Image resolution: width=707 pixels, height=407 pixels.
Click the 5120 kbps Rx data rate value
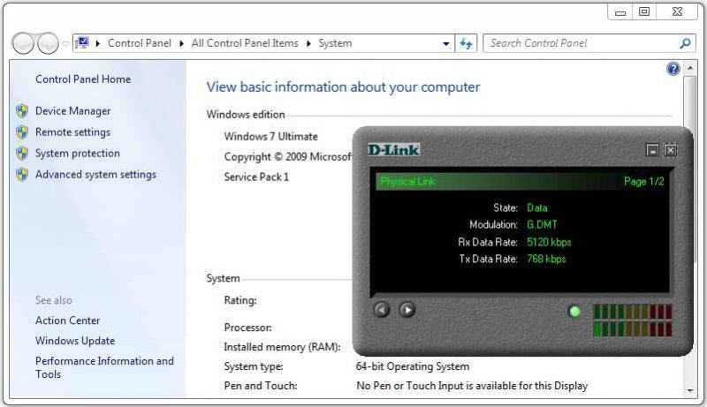pyautogui.click(x=549, y=242)
